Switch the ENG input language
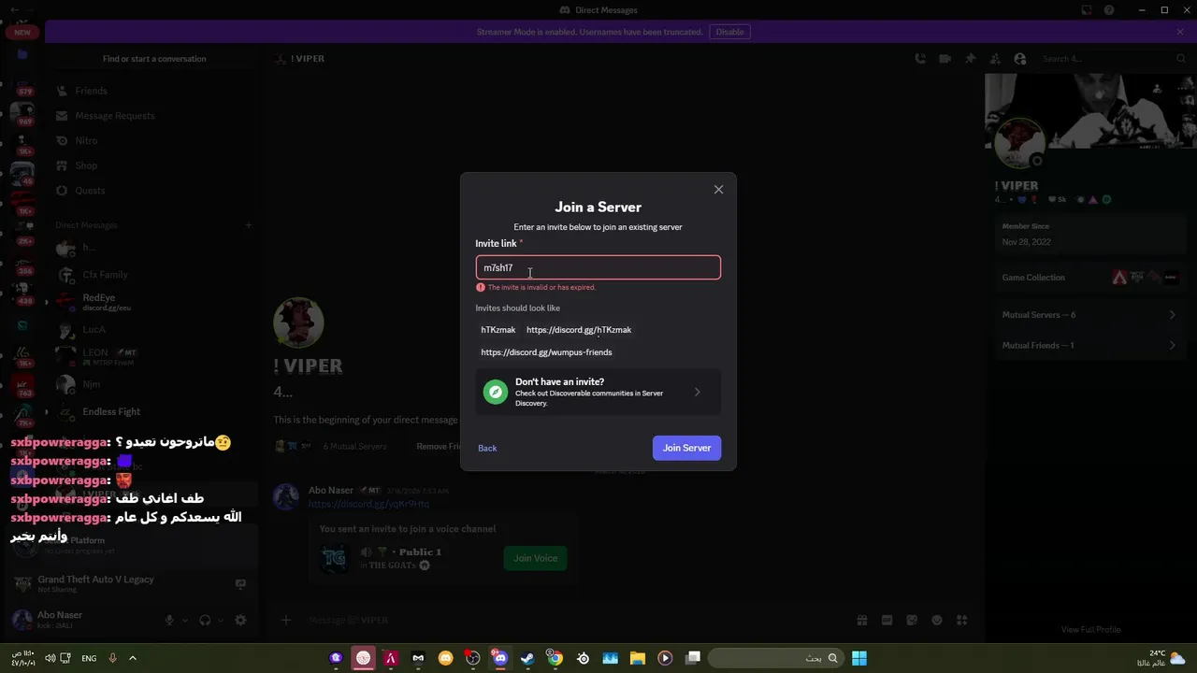The width and height of the screenshot is (1197, 673). 89,658
